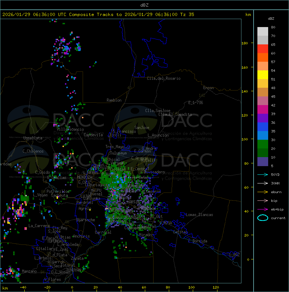The image size is (289, 292).
Task: Click the Tulumaya place label
Action: 118,153
